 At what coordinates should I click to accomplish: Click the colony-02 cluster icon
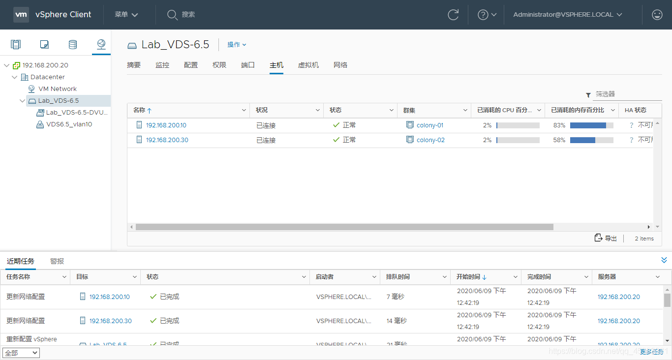pos(410,140)
